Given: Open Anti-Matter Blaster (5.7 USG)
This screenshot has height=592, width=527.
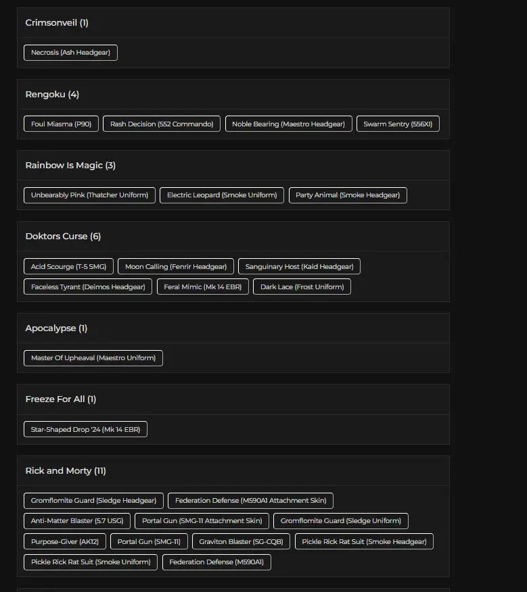Looking at the screenshot, I should (x=77, y=521).
